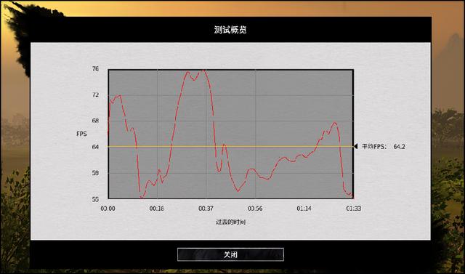Select the 01:14 time label
The image size is (465, 274).
304,209
